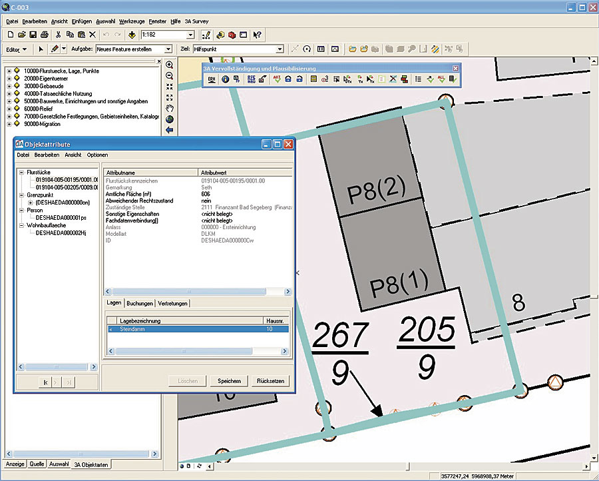Click the Hausnr. column header
Image resolution: width=599 pixels, height=481 pixels.
pyautogui.click(x=276, y=321)
